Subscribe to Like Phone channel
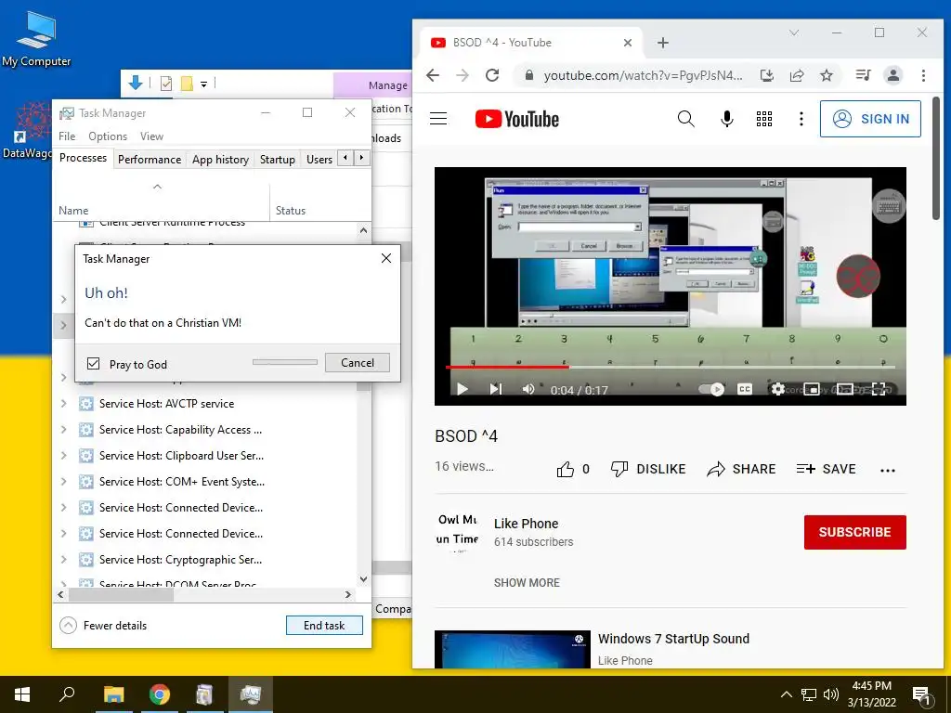Screen dimensions: 951x713 pyautogui.click(x=854, y=532)
